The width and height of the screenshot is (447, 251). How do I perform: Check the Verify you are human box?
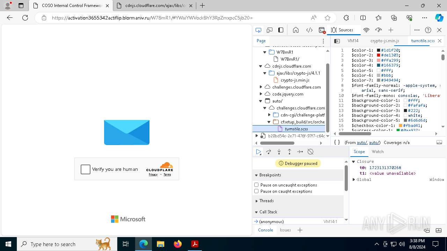86,169
